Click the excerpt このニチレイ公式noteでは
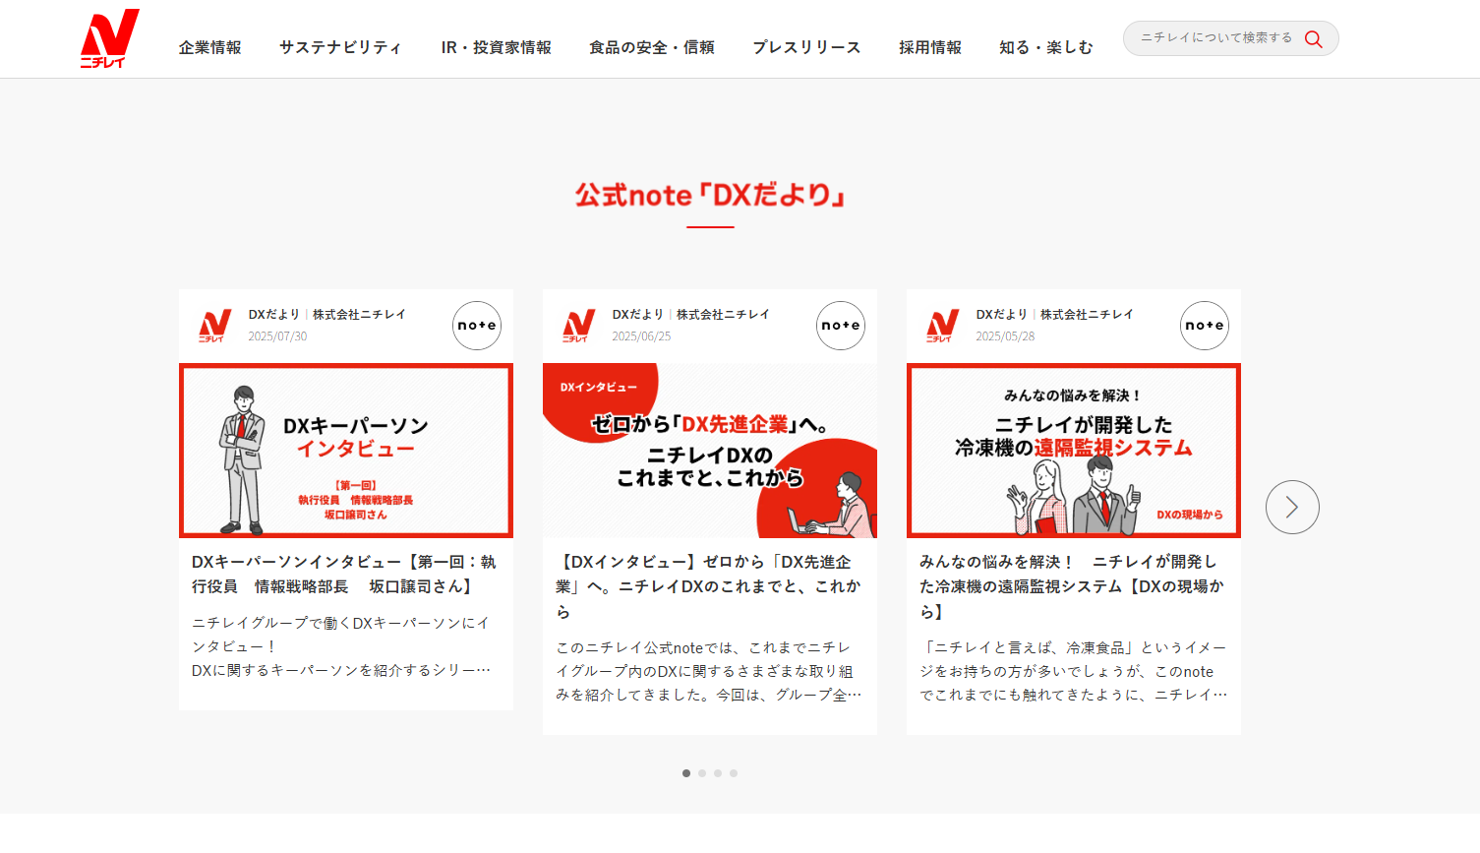The image size is (1480, 853). tap(708, 671)
